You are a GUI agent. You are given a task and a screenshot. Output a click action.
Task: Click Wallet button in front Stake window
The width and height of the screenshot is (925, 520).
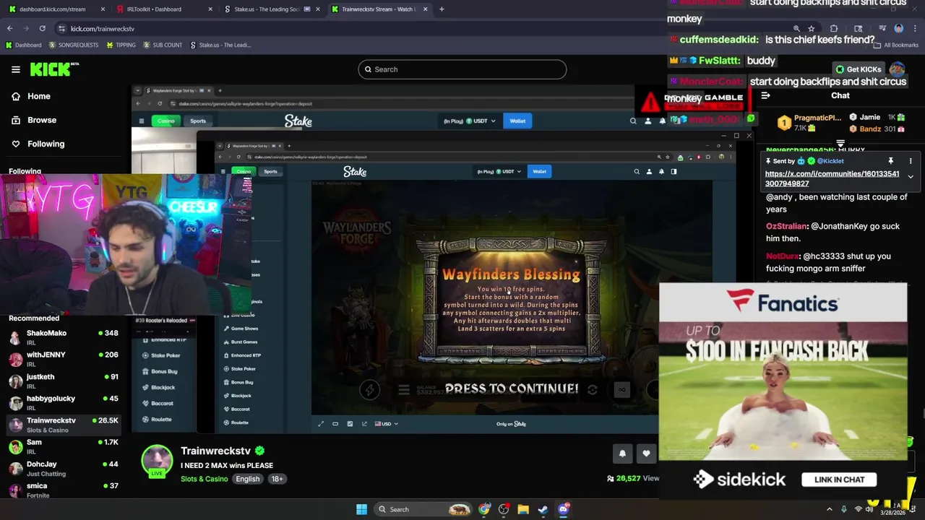click(539, 171)
